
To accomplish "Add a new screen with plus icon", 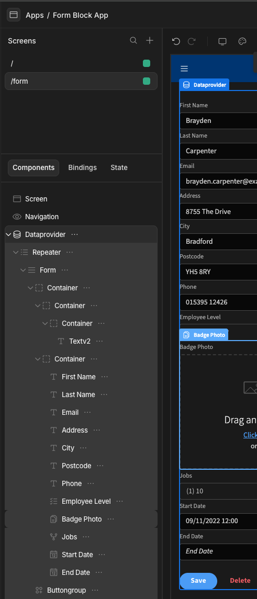I will click(x=150, y=40).
